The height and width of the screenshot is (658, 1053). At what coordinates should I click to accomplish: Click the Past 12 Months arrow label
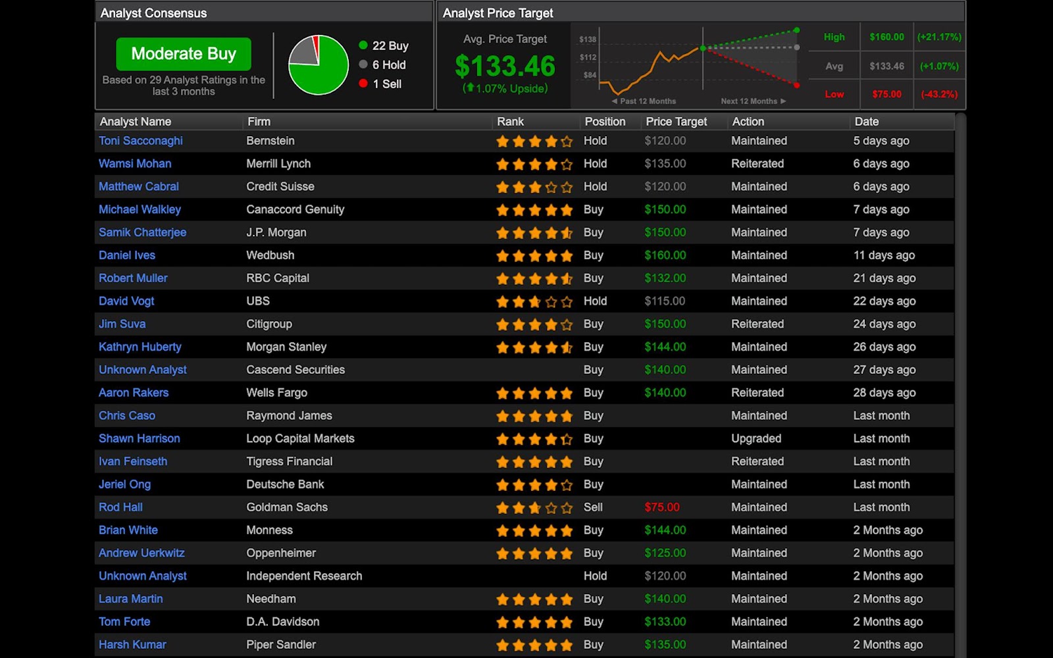pos(644,101)
